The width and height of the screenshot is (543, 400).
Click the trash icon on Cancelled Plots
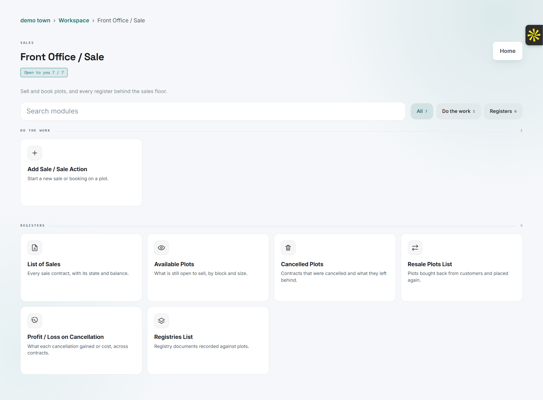point(288,248)
